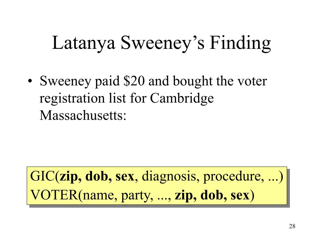This screenshot has width=323, height=242.
Task: Click the word "bought" in the first bullet line
Action: point(193,81)
